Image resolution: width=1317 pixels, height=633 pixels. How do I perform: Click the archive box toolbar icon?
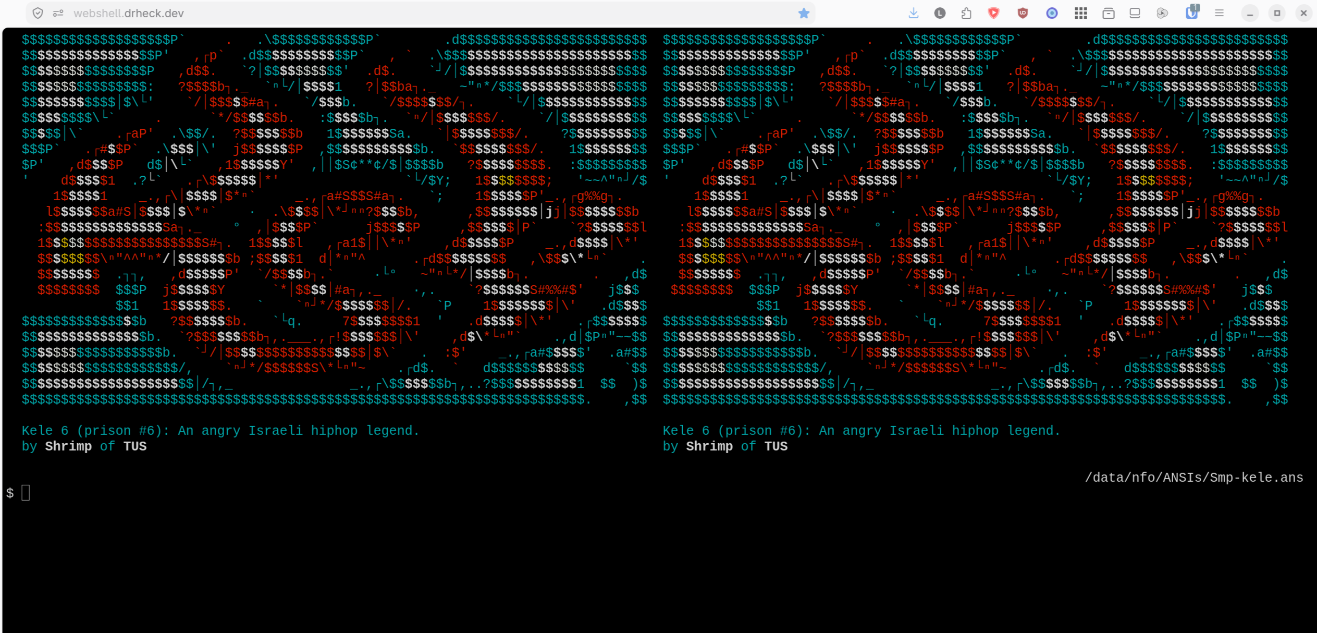pyautogui.click(x=1108, y=13)
